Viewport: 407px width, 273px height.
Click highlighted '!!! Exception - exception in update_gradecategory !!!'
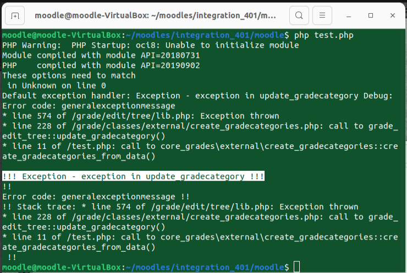pos(133,176)
